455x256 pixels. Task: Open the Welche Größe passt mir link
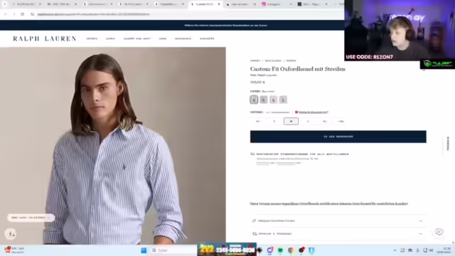point(314,112)
